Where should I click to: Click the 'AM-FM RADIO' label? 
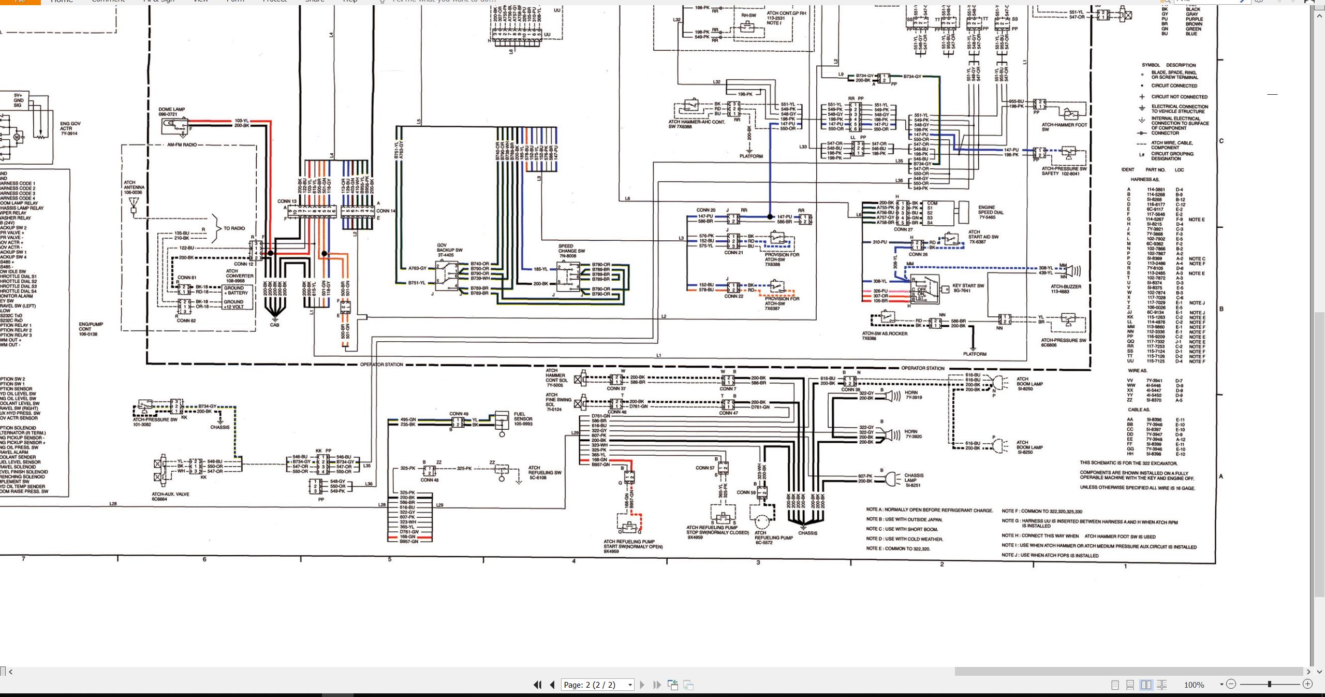tap(182, 145)
